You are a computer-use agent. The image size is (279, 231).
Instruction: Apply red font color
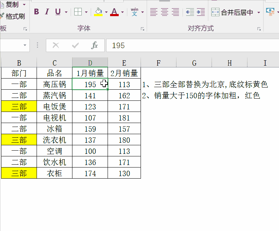tap(114, 12)
